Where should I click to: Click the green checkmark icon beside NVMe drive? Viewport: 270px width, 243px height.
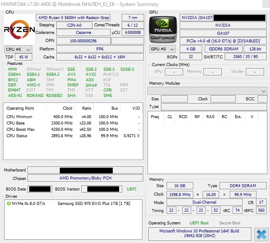(x=8, y=204)
